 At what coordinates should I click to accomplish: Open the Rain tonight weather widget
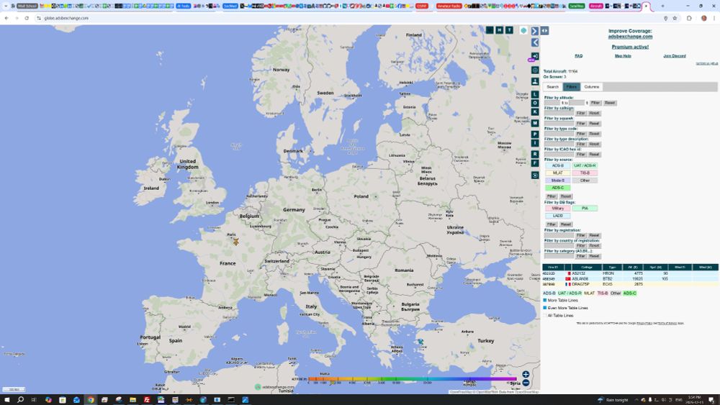tap(613, 400)
